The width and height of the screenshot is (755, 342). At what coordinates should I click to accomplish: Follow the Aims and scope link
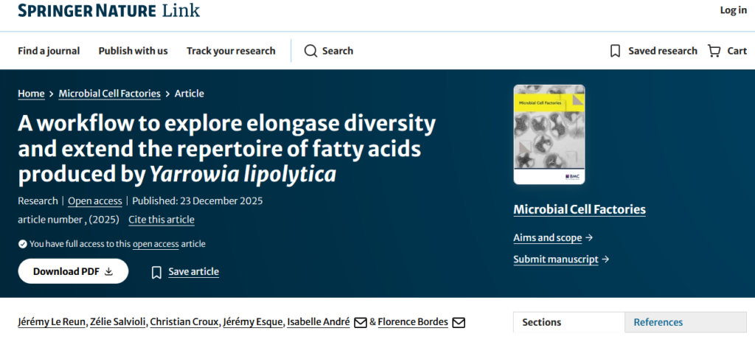pyautogui.click(x=547, y=238)
